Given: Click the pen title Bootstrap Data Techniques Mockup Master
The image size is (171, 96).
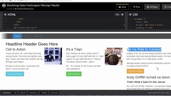Looking at the screenshot, I should (33, 5).
